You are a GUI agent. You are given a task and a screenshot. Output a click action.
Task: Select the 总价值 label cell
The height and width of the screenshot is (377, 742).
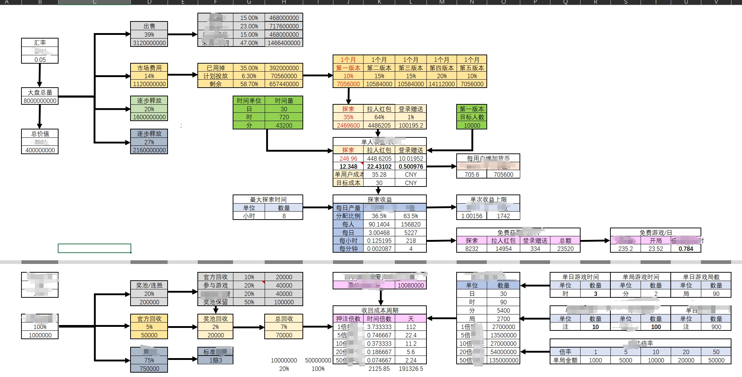point(40,134)
